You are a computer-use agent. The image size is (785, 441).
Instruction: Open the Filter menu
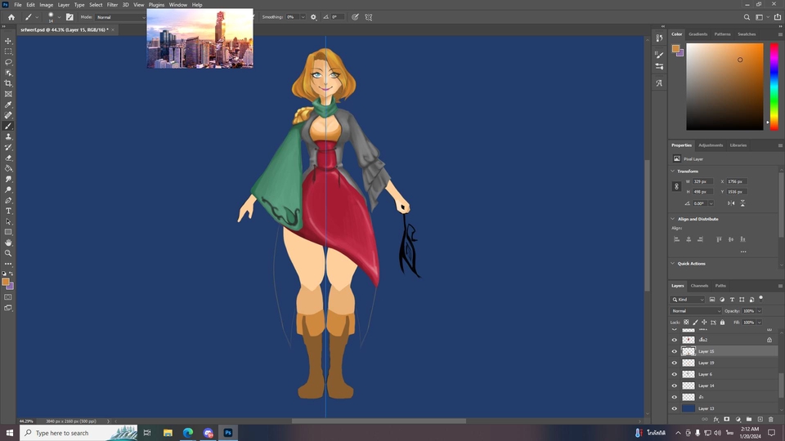[x=112, y=5]
